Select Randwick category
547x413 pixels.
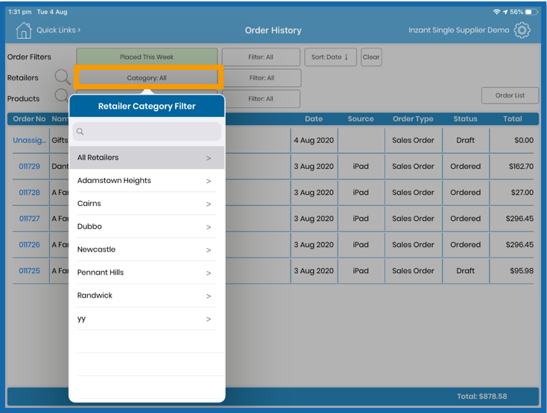(147, 295)
